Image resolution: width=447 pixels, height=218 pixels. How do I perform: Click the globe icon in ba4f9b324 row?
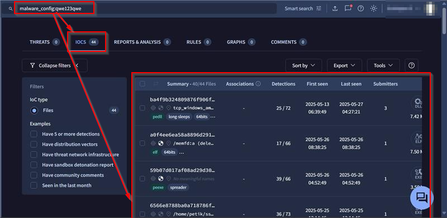pos(161,108)
